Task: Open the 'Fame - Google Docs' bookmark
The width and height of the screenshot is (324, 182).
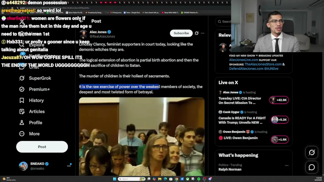Action: pyautogui.click(x=132, y=12)
